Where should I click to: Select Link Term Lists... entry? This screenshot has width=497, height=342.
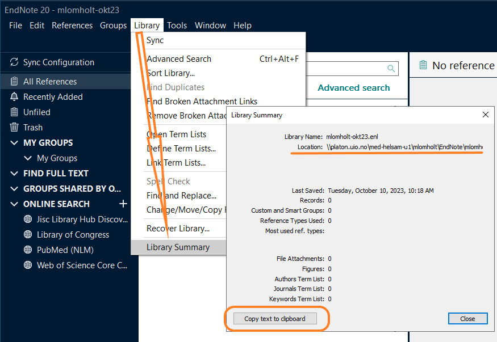[x=179, y=163]
